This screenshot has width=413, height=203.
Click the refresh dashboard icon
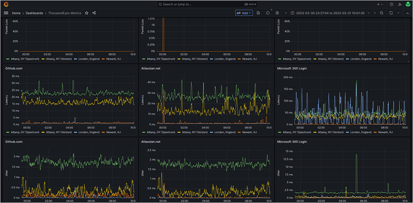[x=391, y=13]
